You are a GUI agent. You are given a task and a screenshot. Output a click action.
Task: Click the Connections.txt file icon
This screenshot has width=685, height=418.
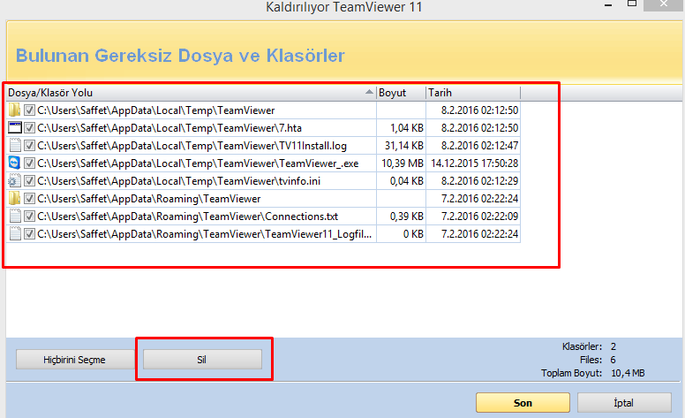15,216
